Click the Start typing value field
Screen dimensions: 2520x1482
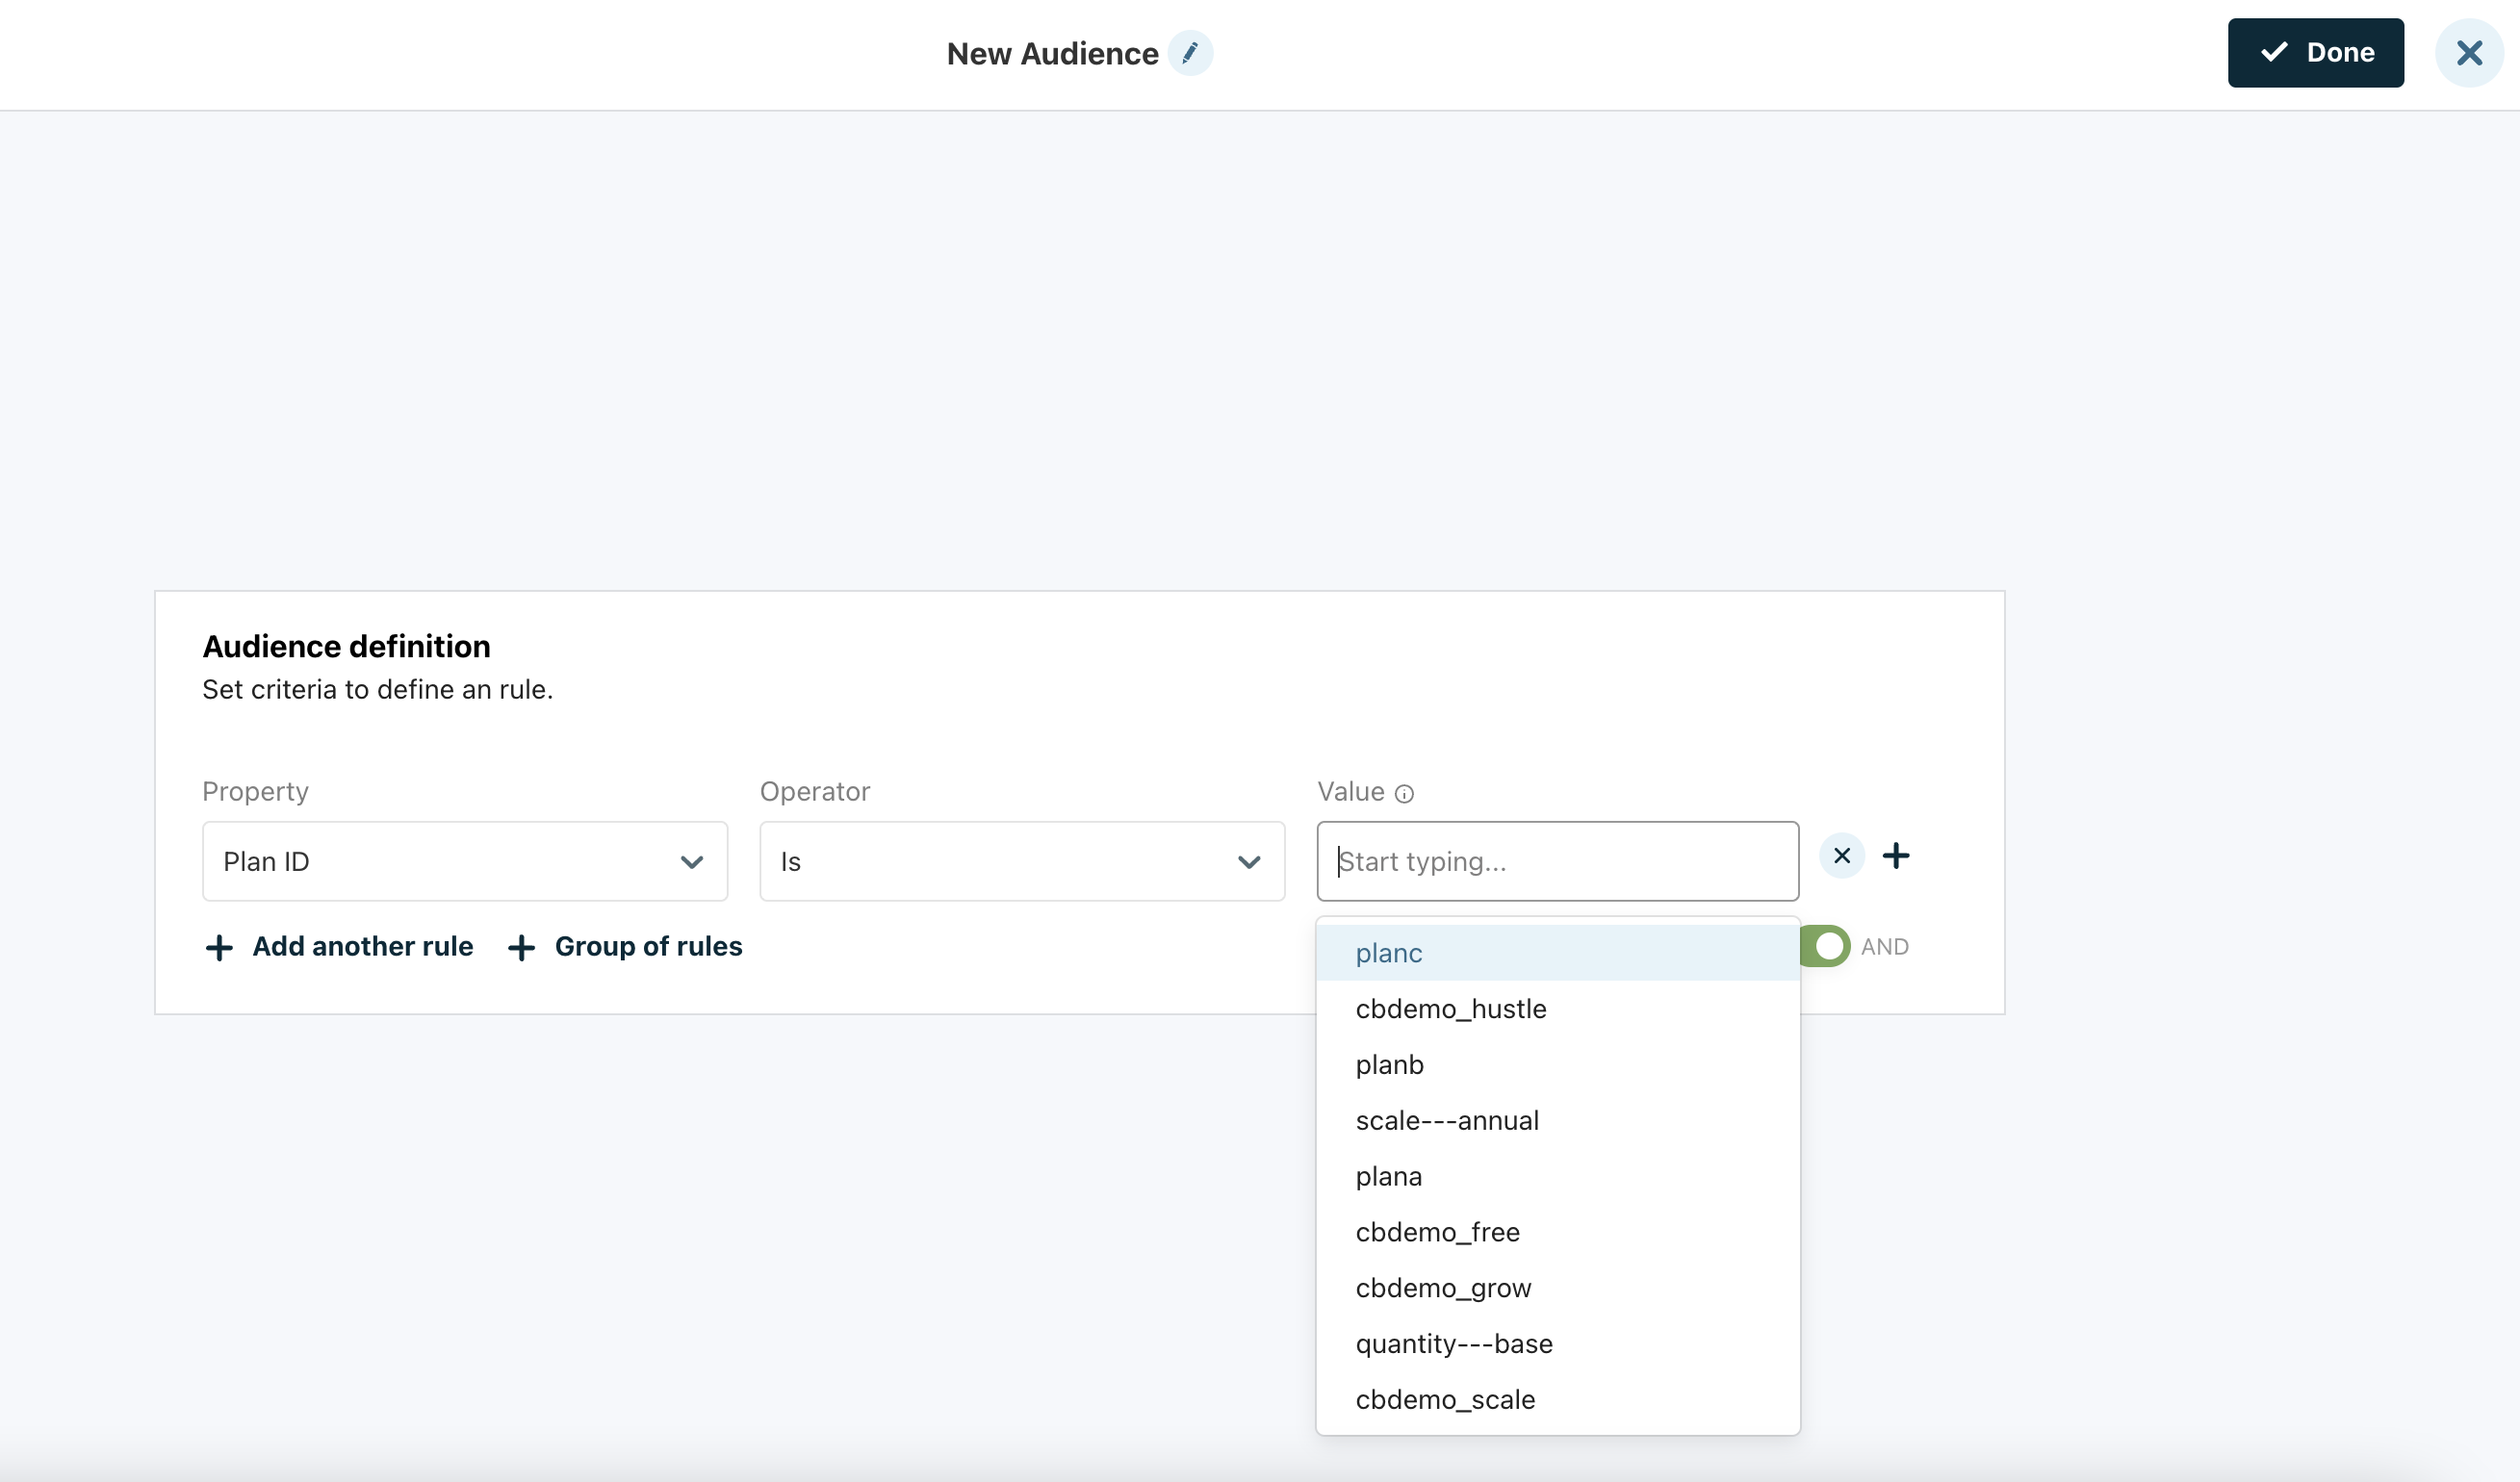[1557, 862]
